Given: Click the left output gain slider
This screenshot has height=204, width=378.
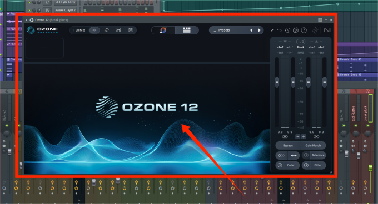Looking at the screenshot, I should tap(309, 82).
